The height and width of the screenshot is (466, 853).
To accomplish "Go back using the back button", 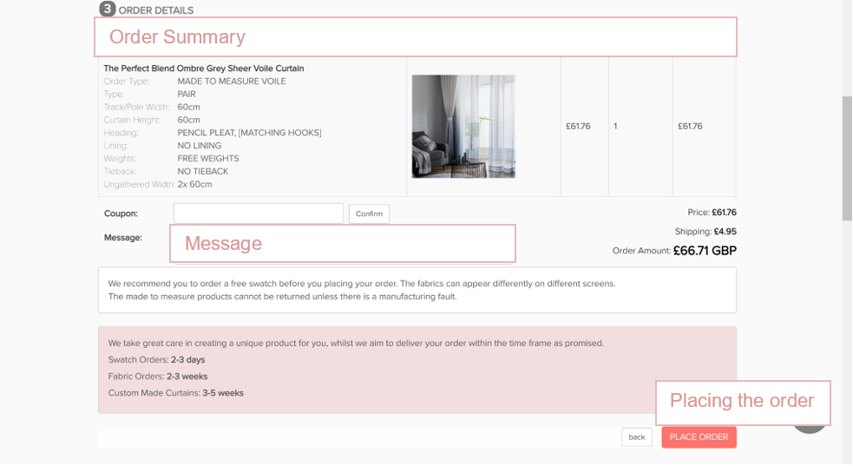I will 636,437.
